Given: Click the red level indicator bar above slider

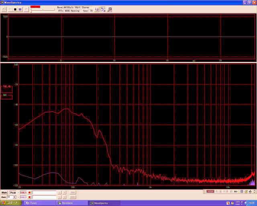Looking at the screenshot, I should (35, 7).
